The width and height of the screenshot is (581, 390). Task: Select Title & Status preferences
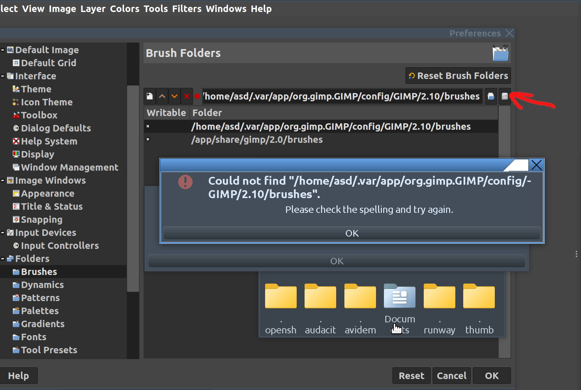coord(52,206)
